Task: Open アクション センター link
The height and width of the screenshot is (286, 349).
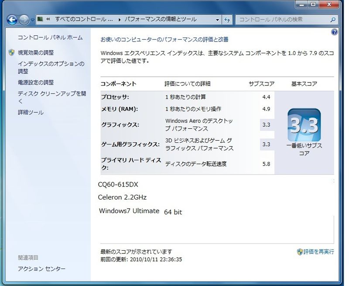Action: (x=41, y=269)
